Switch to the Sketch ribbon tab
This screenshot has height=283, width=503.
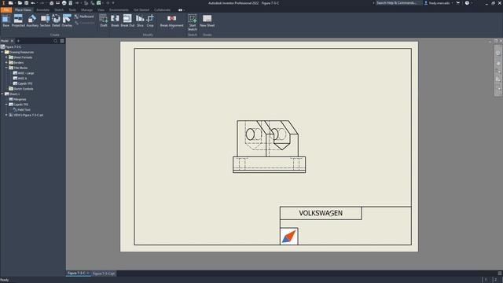[x=59, y=10]
